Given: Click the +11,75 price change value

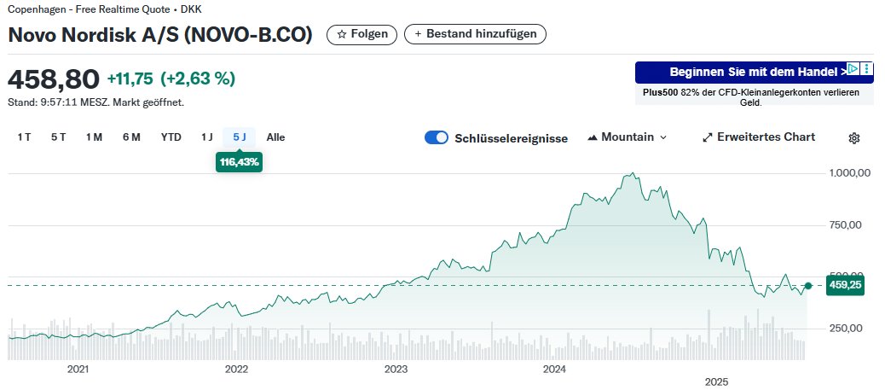Looking at the screenshot, I should [130, 79].
